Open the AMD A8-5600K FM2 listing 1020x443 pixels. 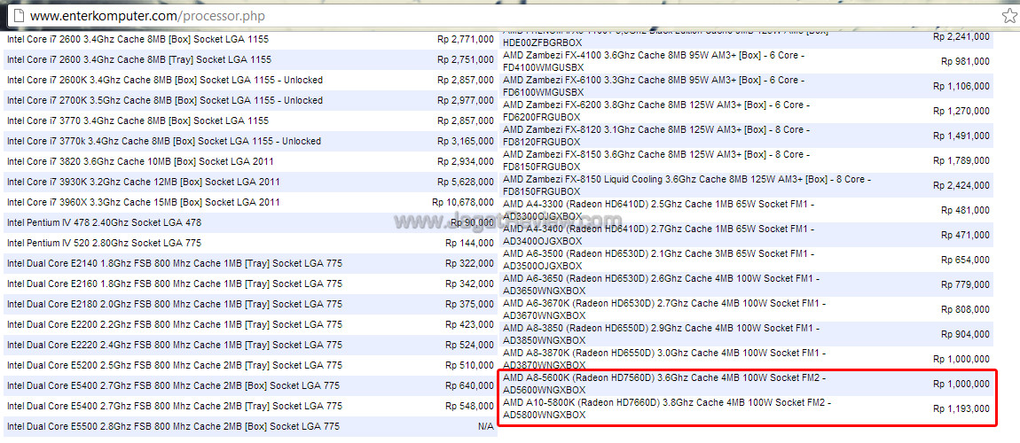tap(663, 383)
